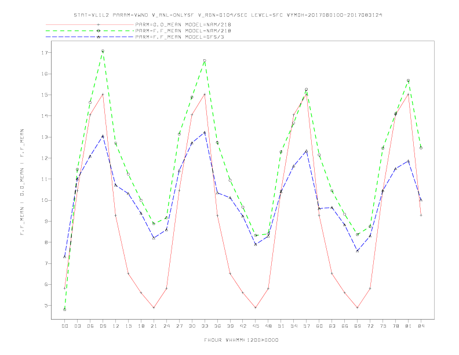Click y-axis tick label 7
This screenshot has height=355, width=459.
pyautogui.click(x=46, y=263)
